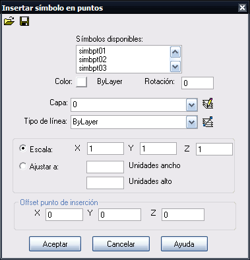
Task: Click the Aceptar button
Action: pos(55,244)
